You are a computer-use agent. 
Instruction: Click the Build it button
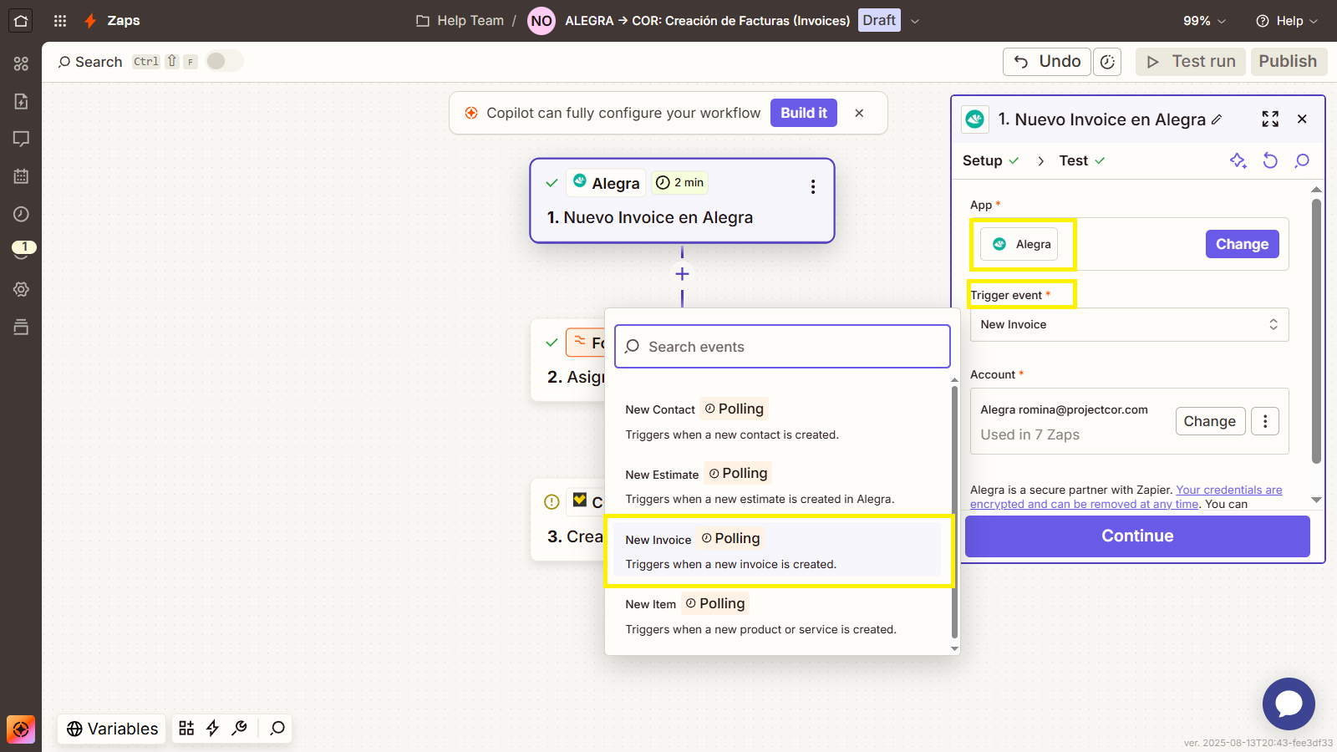pos(804,113)
